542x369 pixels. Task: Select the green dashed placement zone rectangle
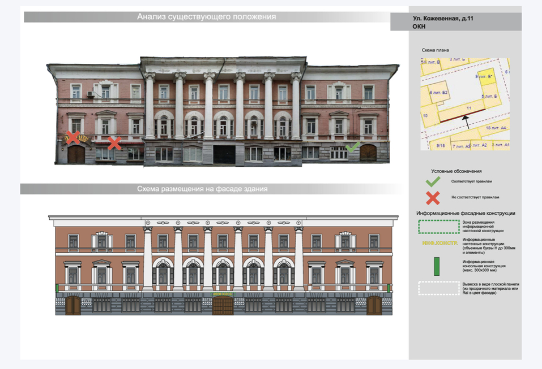[438, 225]
